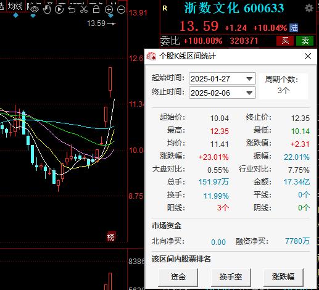Click the 涨跌幅 value +23.01%
Image resolution: width=319 pixels, height=290 pixels.
[x=213, y=157]
